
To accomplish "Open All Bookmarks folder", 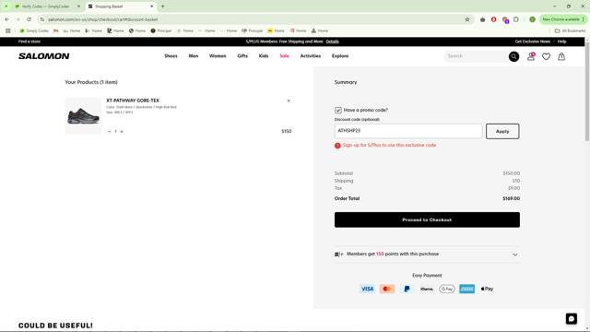I will point(570,30).
